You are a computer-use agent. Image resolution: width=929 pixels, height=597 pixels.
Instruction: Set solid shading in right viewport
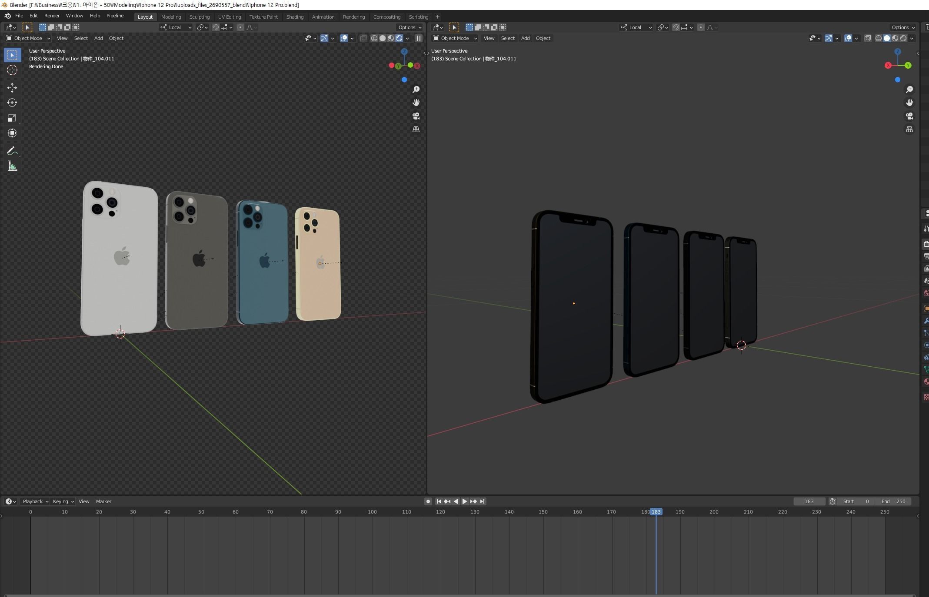(x=887, y=38)
